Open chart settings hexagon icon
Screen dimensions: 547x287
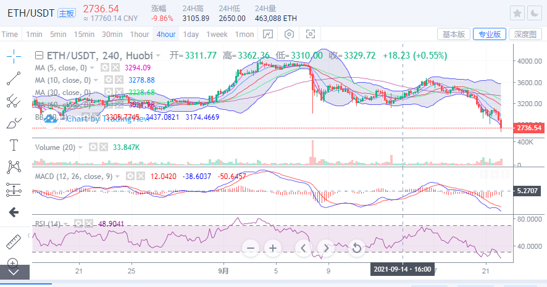pyautogui.click(x=289, y=34)
